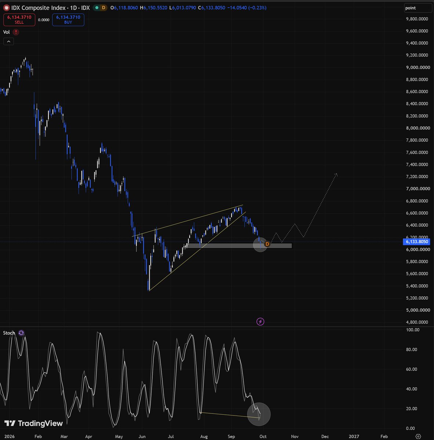Click the 2026 label on the time axis

(x=10, y=437)
